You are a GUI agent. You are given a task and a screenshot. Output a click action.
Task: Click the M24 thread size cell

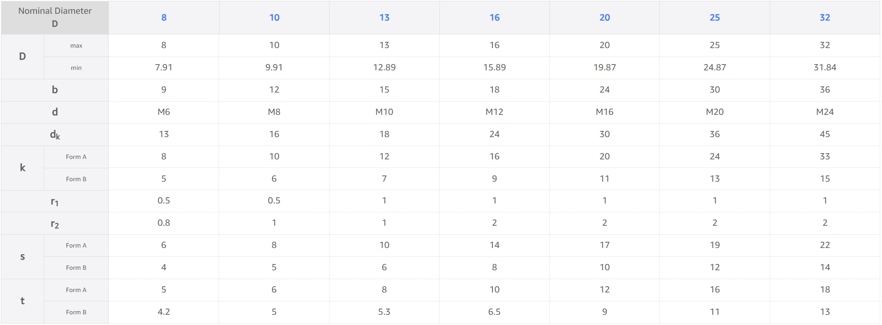click(825, 112)
